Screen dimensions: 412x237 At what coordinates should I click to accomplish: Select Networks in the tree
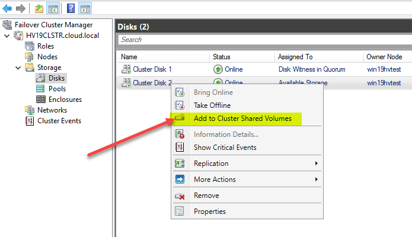[x=52, y=110]
